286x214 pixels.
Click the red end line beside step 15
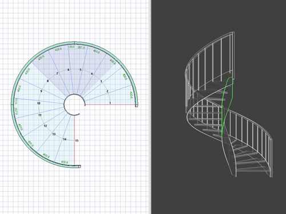[x=74, y=140]
